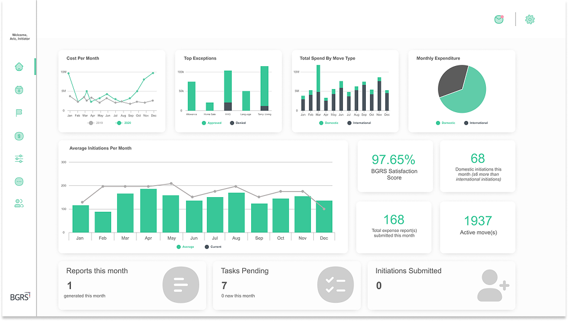The height and width of the screenshot is (321, 568).
Task: Click the Dec bar in Average Initiations
Action: (324, 217)
